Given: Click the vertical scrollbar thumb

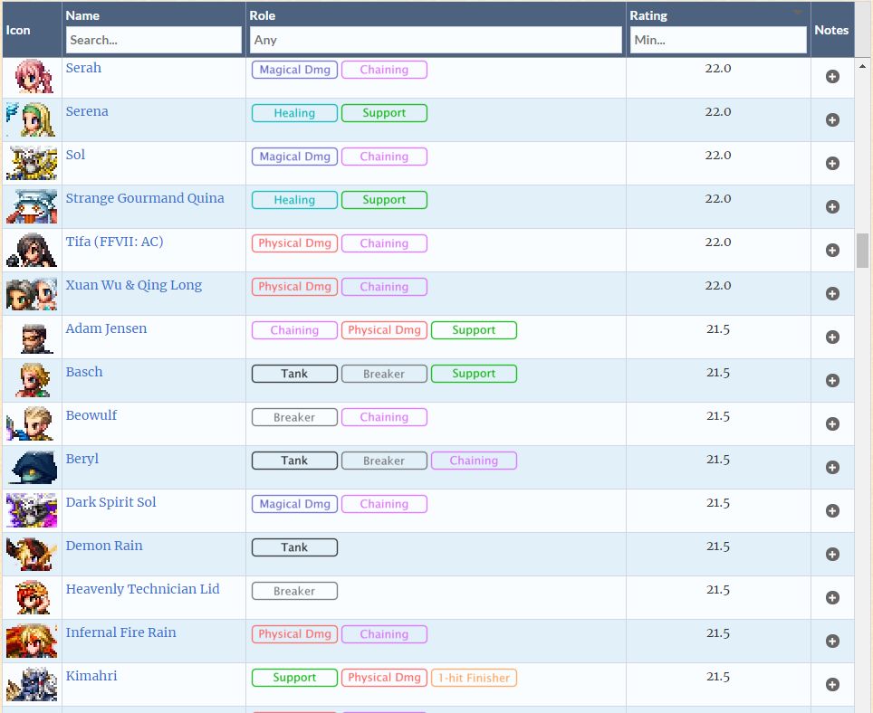Looking at the screenshot, I should (x=862, y=251).
